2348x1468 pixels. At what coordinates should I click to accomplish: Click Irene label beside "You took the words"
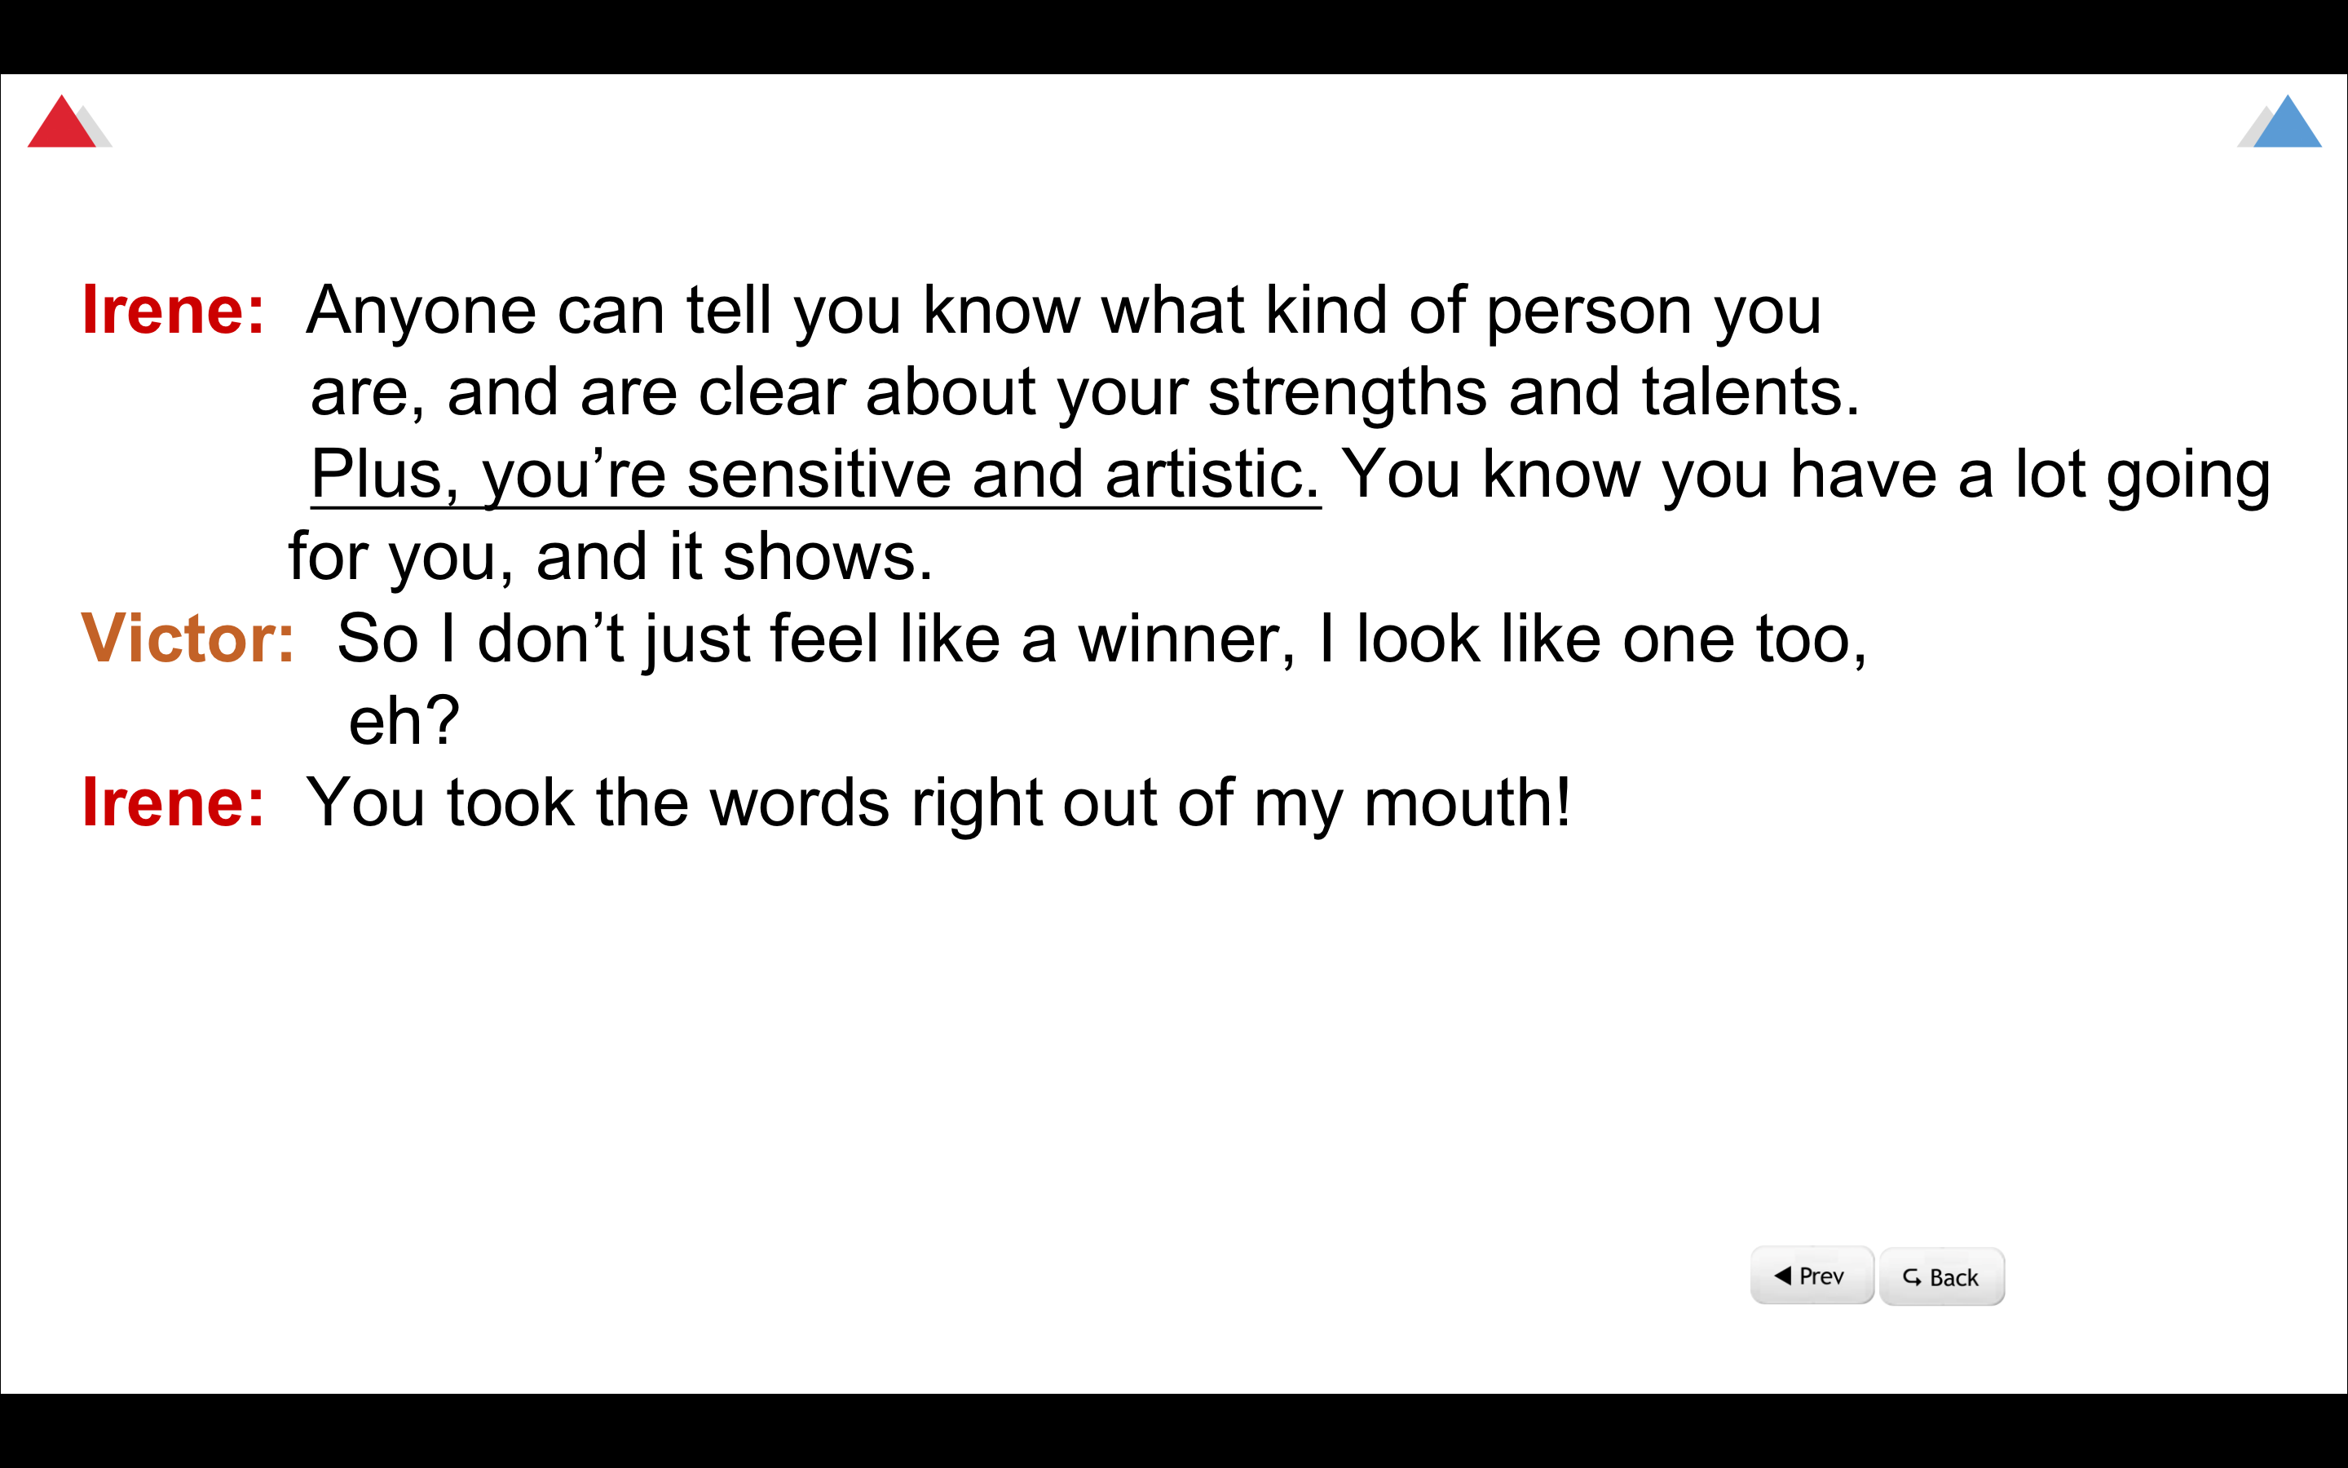click(x=173, y=803)
